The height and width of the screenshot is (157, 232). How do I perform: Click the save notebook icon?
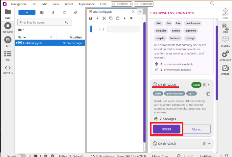coord(91,18)
